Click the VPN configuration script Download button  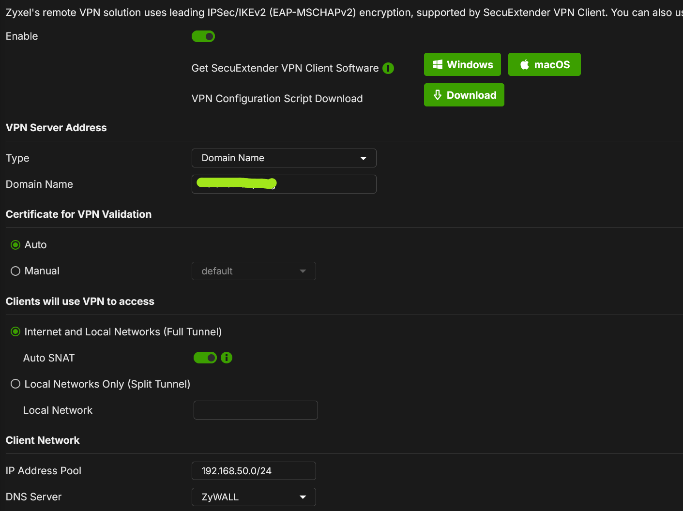click(464, 95)
